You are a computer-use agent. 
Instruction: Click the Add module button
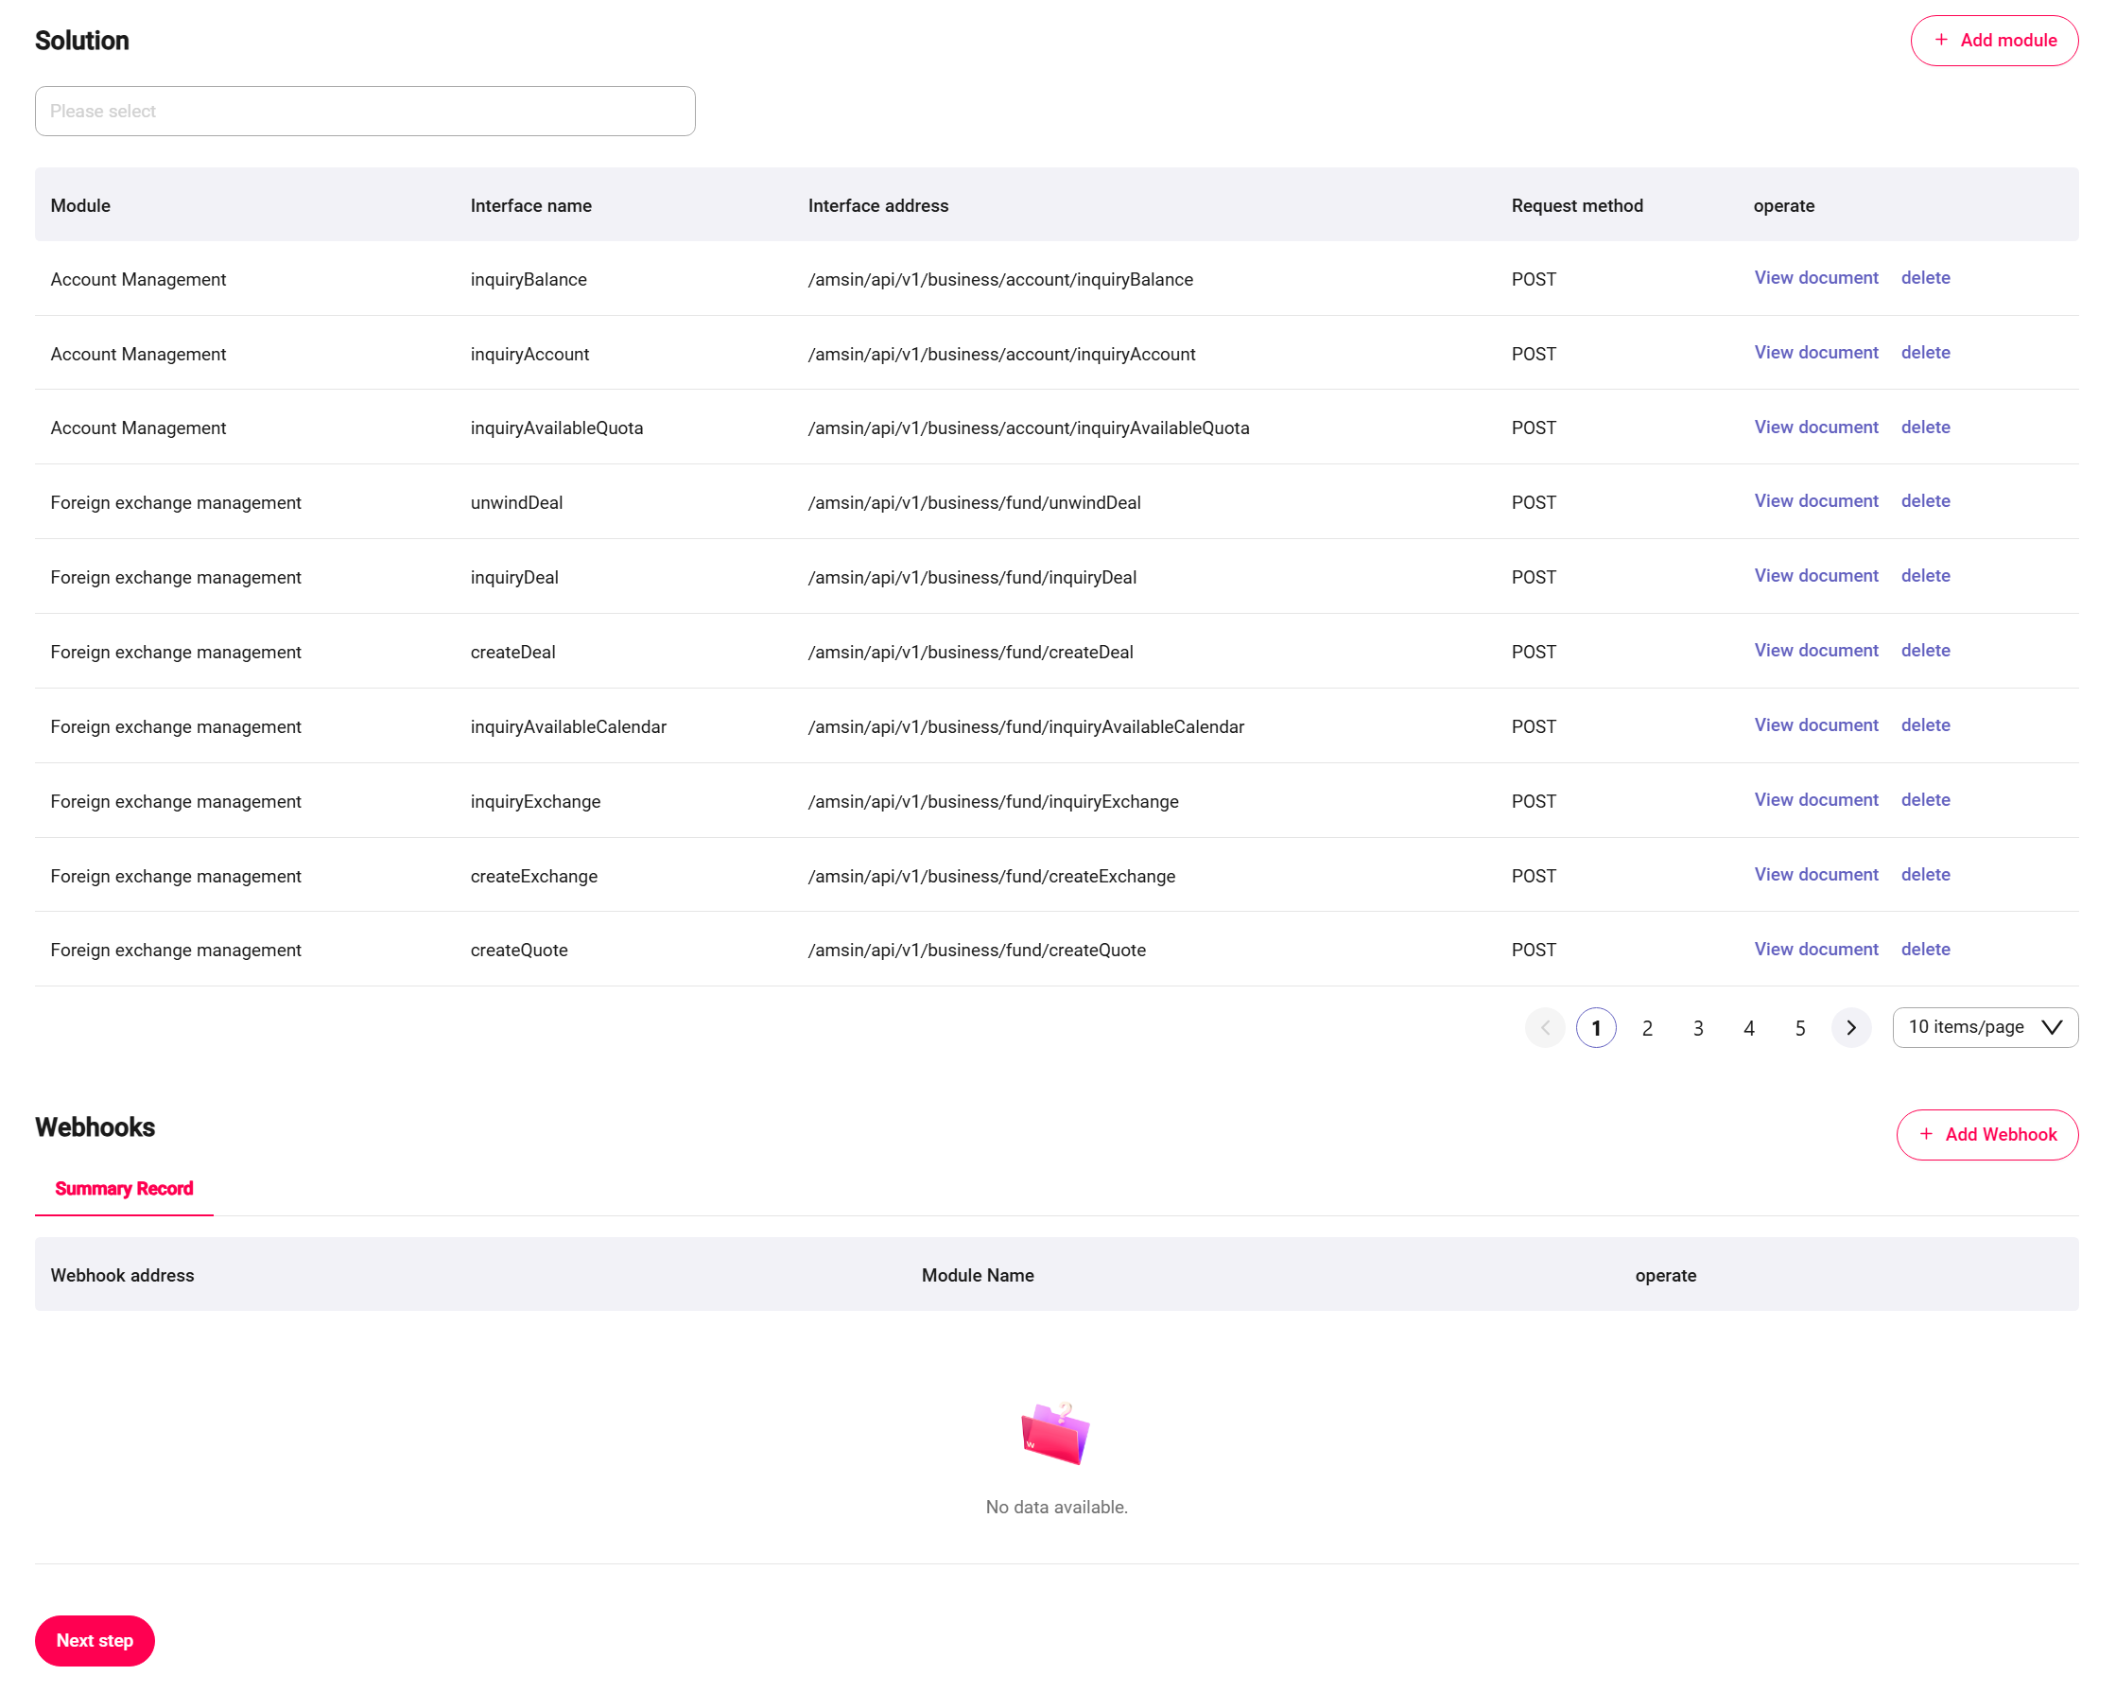tap(1993, 41)
